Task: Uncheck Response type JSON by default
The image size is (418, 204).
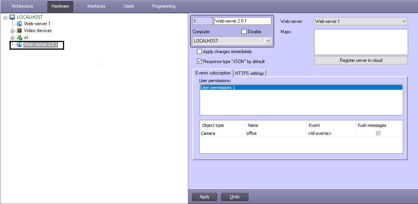Action: tap(199, 62)
